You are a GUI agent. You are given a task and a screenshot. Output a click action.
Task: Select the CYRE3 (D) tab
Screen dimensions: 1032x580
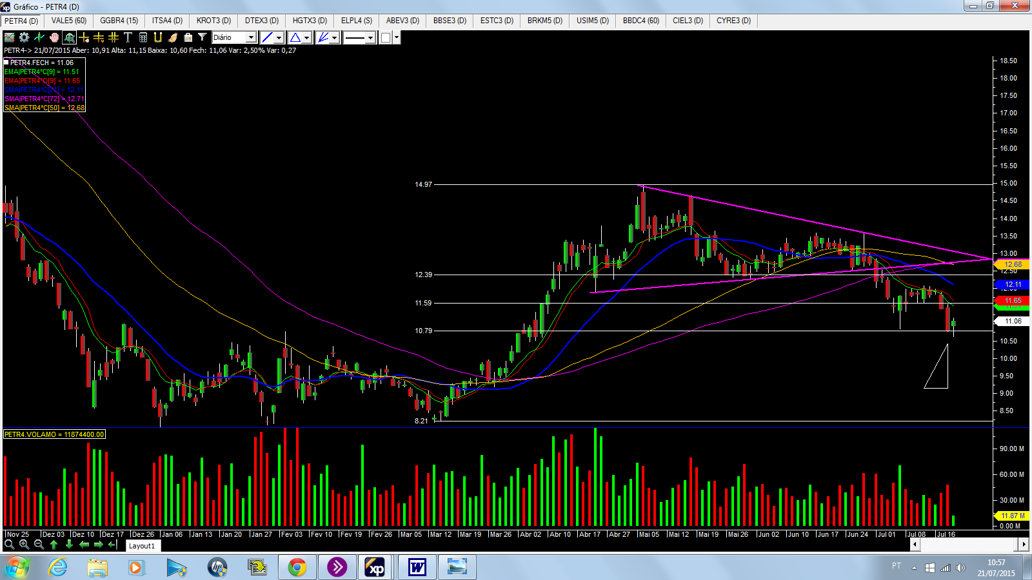734,21
